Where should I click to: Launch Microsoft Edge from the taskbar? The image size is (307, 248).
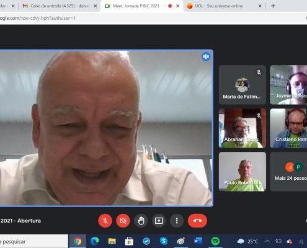(95, 241)
